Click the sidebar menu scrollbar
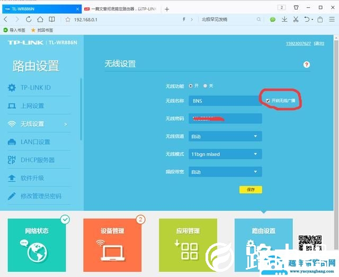339x277 pixels. [81, 109]
